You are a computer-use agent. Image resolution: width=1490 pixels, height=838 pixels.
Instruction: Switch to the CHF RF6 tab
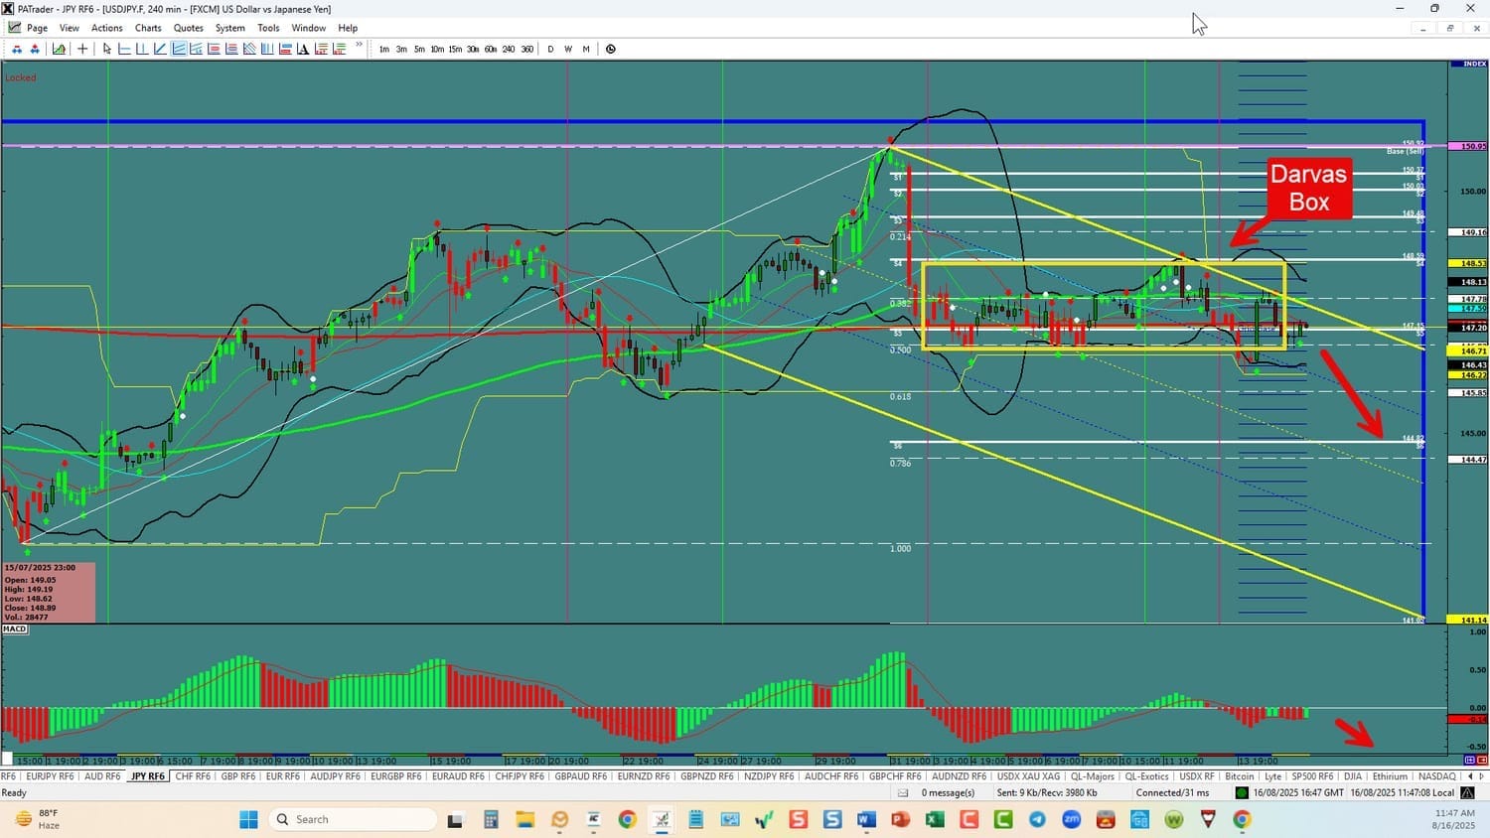193,776
